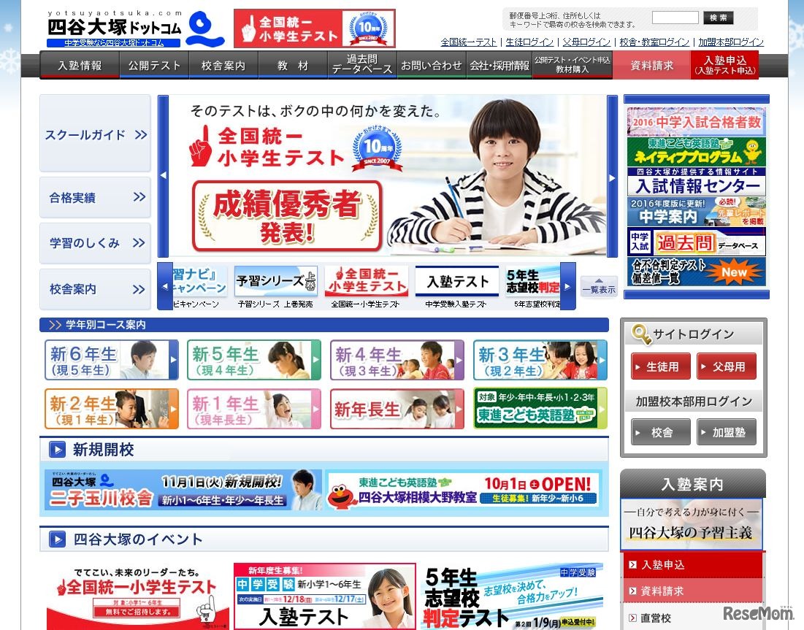Click the 生徒用 login button
The image size is (804, 630).
(661, 366)
